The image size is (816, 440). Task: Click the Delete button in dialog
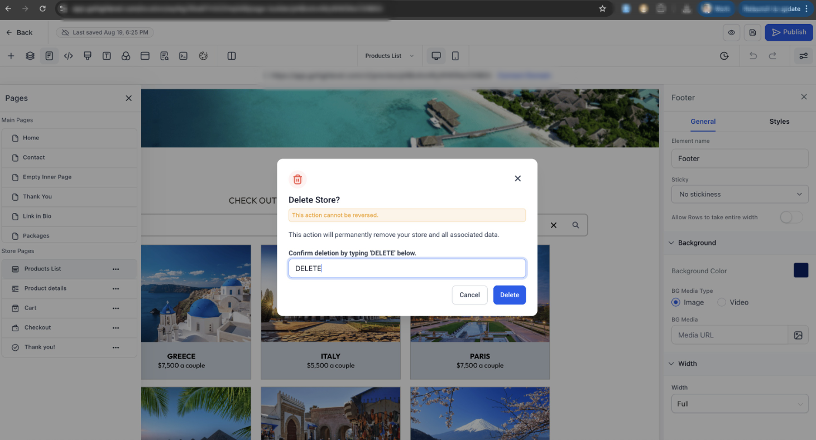pyautogui.click(x=510, y=295)
